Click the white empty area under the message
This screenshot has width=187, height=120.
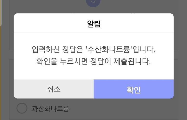click(x=94, y=73)
